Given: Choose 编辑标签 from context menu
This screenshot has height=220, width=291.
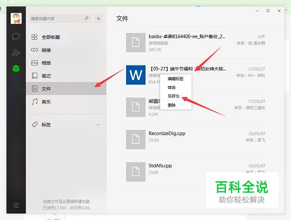Looking at the screenshot, I should point(176,79).
